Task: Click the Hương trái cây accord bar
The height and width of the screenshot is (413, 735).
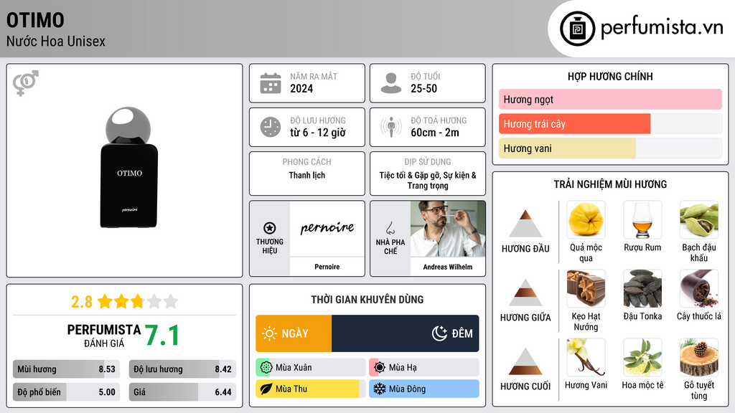Action: click(610, 123)
